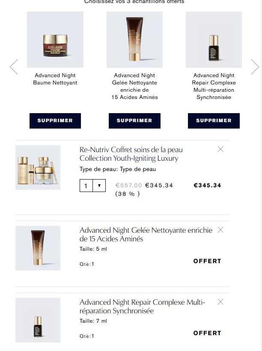
Task: Click Supprimer under Repair Complexe sample
Action: pyautogui.click(x=214, y=121)
